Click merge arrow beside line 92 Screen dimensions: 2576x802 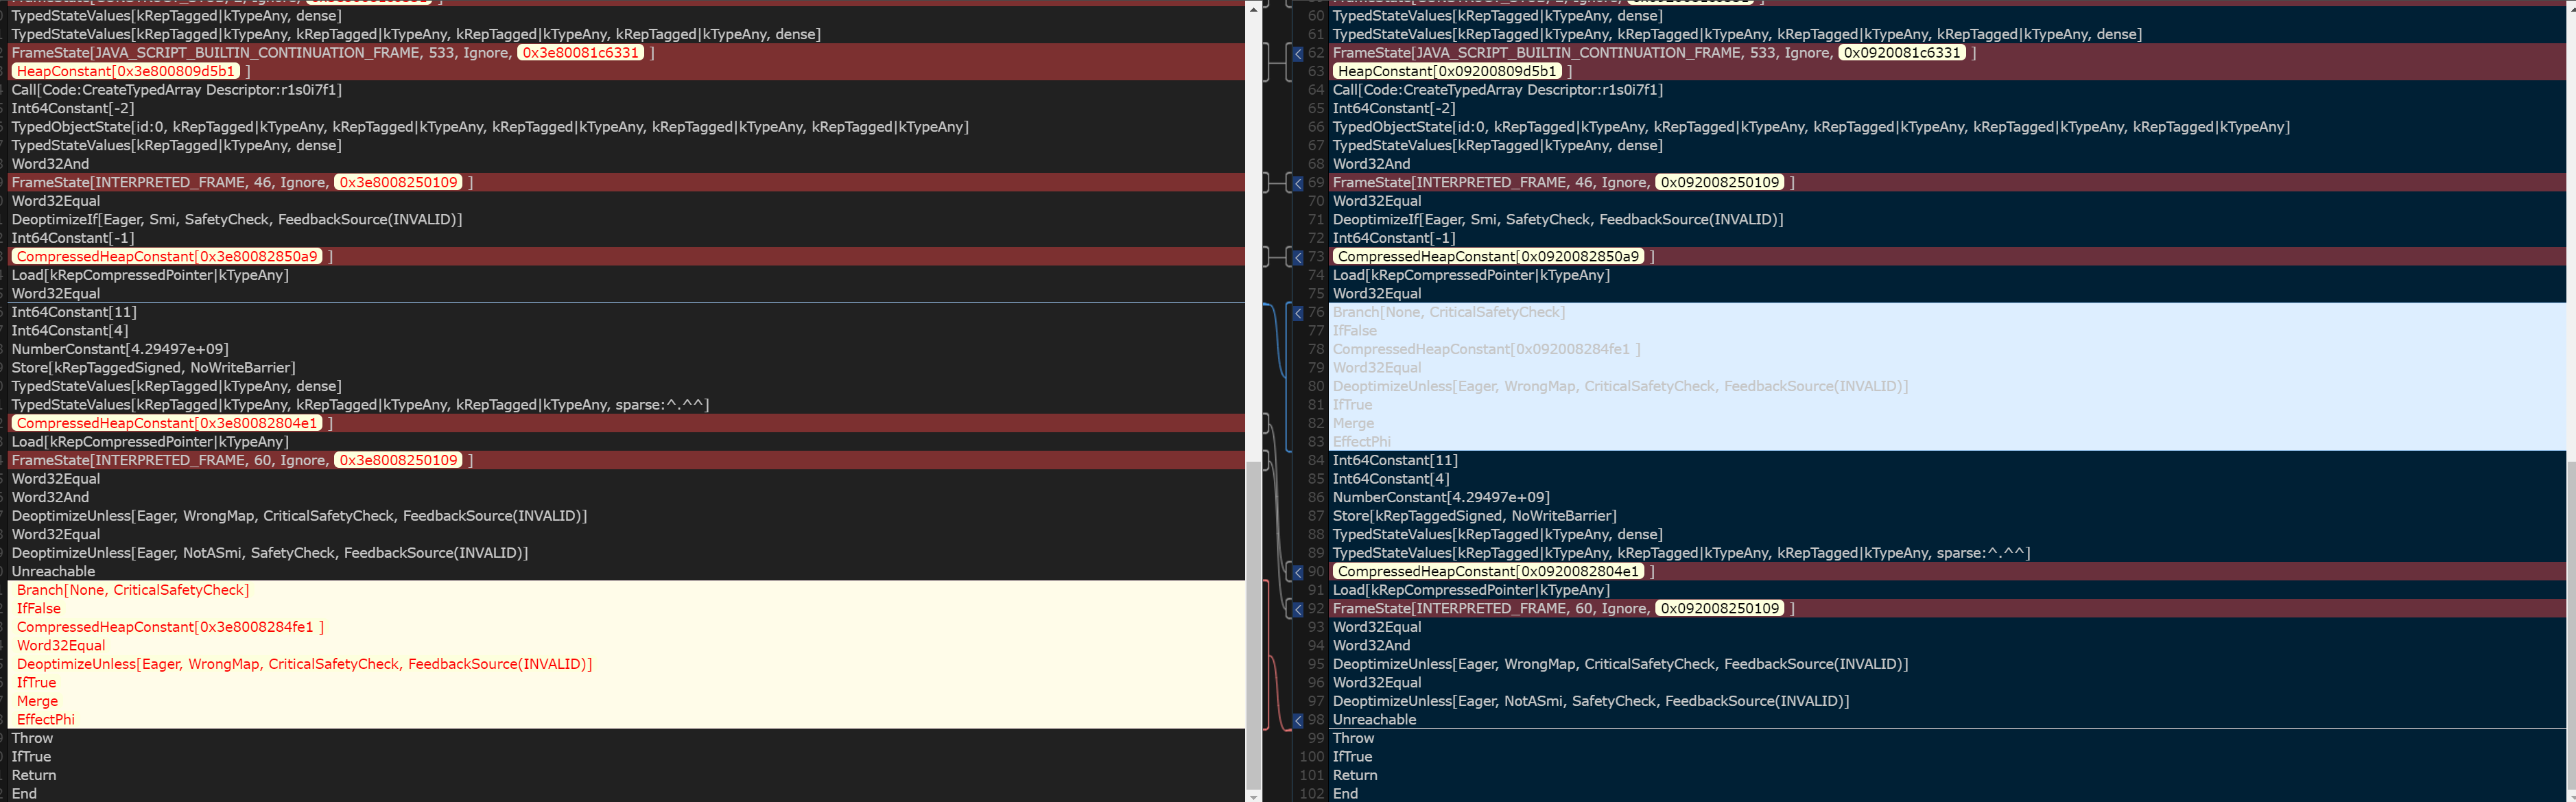(x=1298, y=609)
